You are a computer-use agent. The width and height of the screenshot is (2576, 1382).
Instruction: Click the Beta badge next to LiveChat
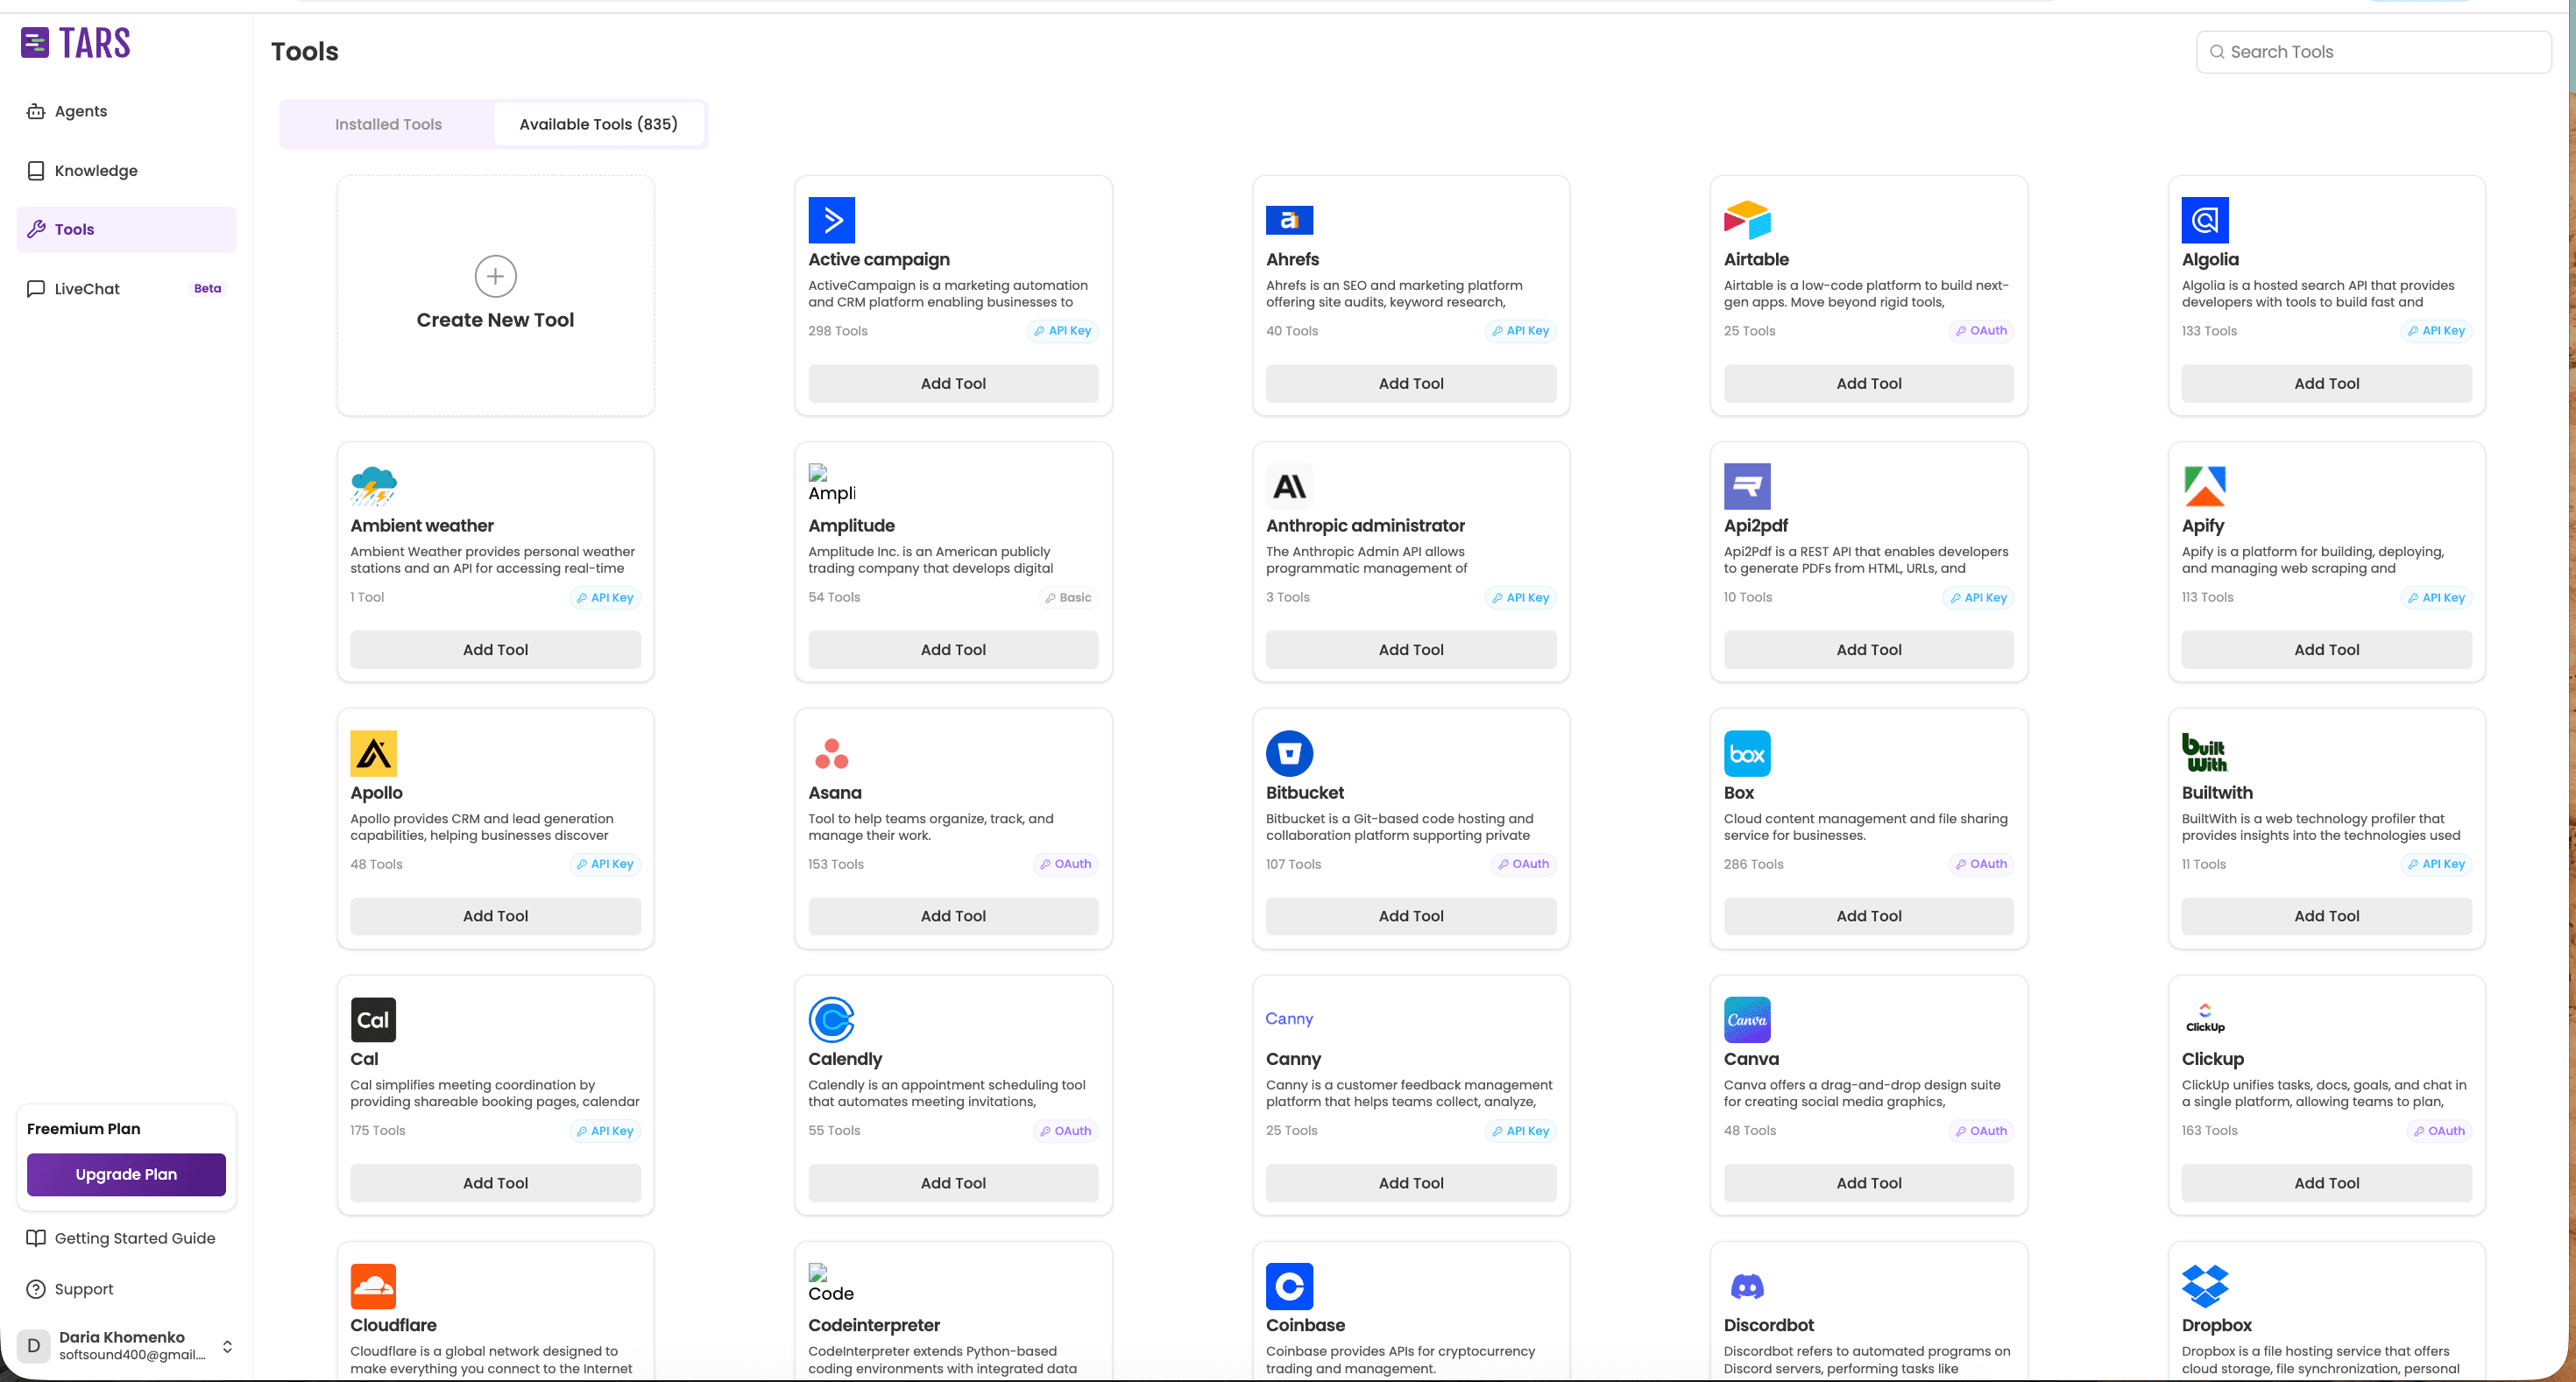coord(207,289)
